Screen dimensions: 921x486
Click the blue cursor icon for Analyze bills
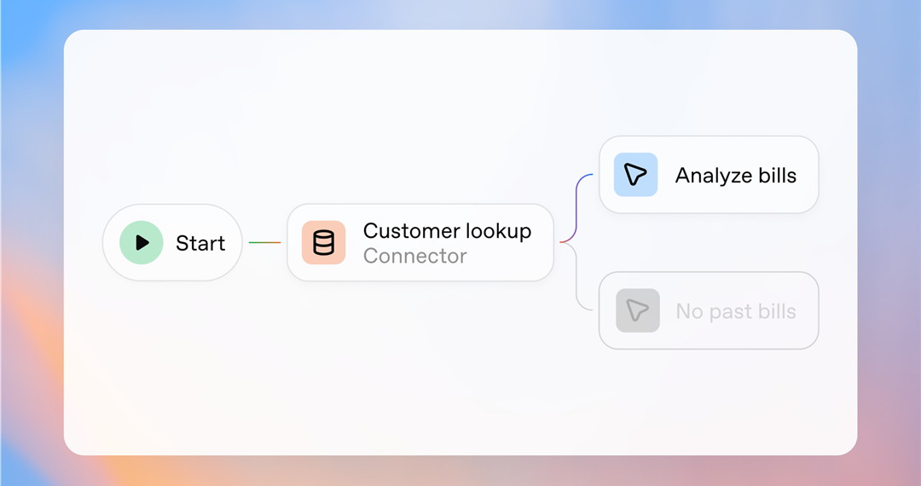pyautogui.click(x=635, y=175)
